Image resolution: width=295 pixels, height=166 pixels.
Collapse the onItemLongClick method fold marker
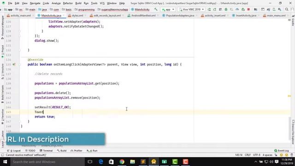pyautogui.click(x=19, y=65)
